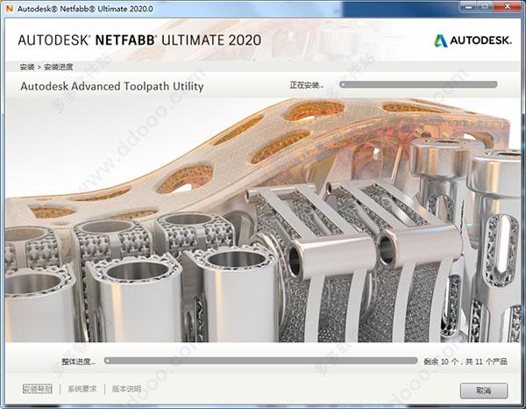Click the Netfabb icon in title bar

coord(9,8)
